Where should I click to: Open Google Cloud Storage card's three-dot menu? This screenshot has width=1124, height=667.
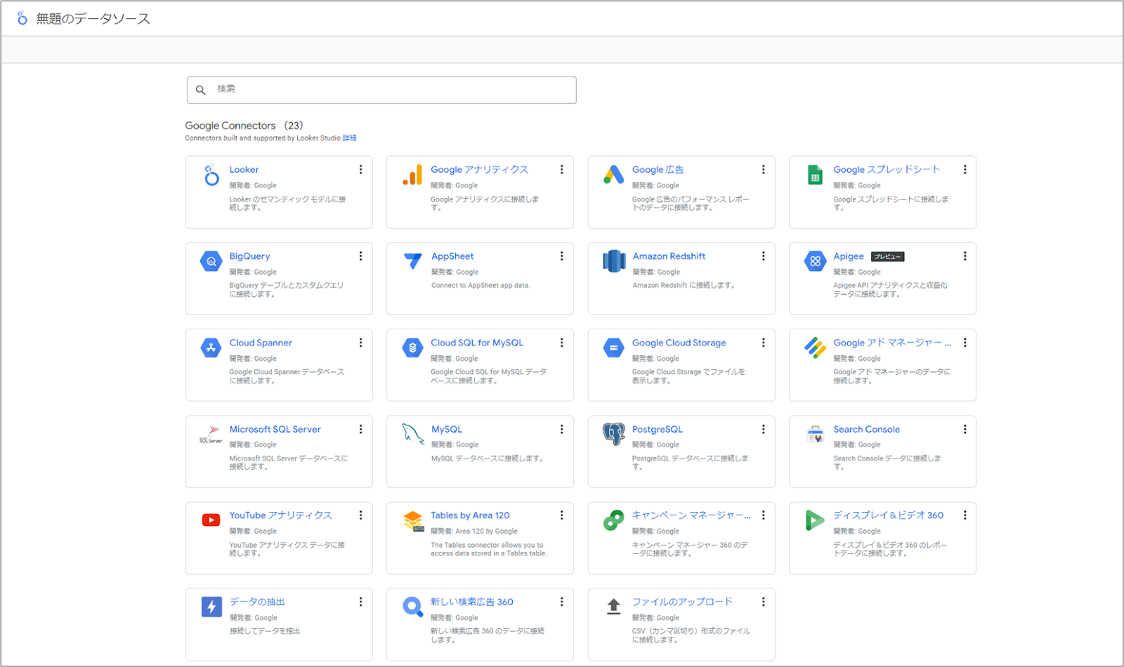point(763,343)
